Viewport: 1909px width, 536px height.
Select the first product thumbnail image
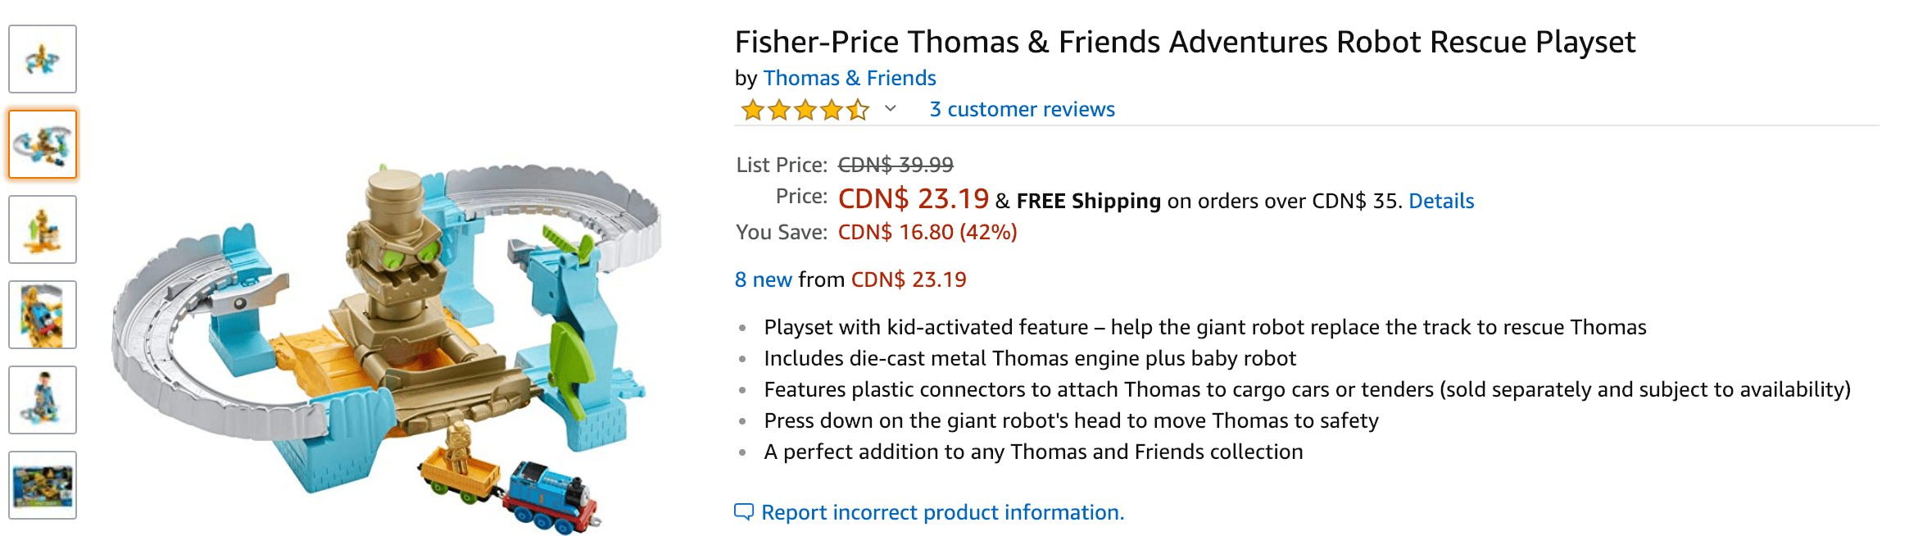tap(43, 59)
